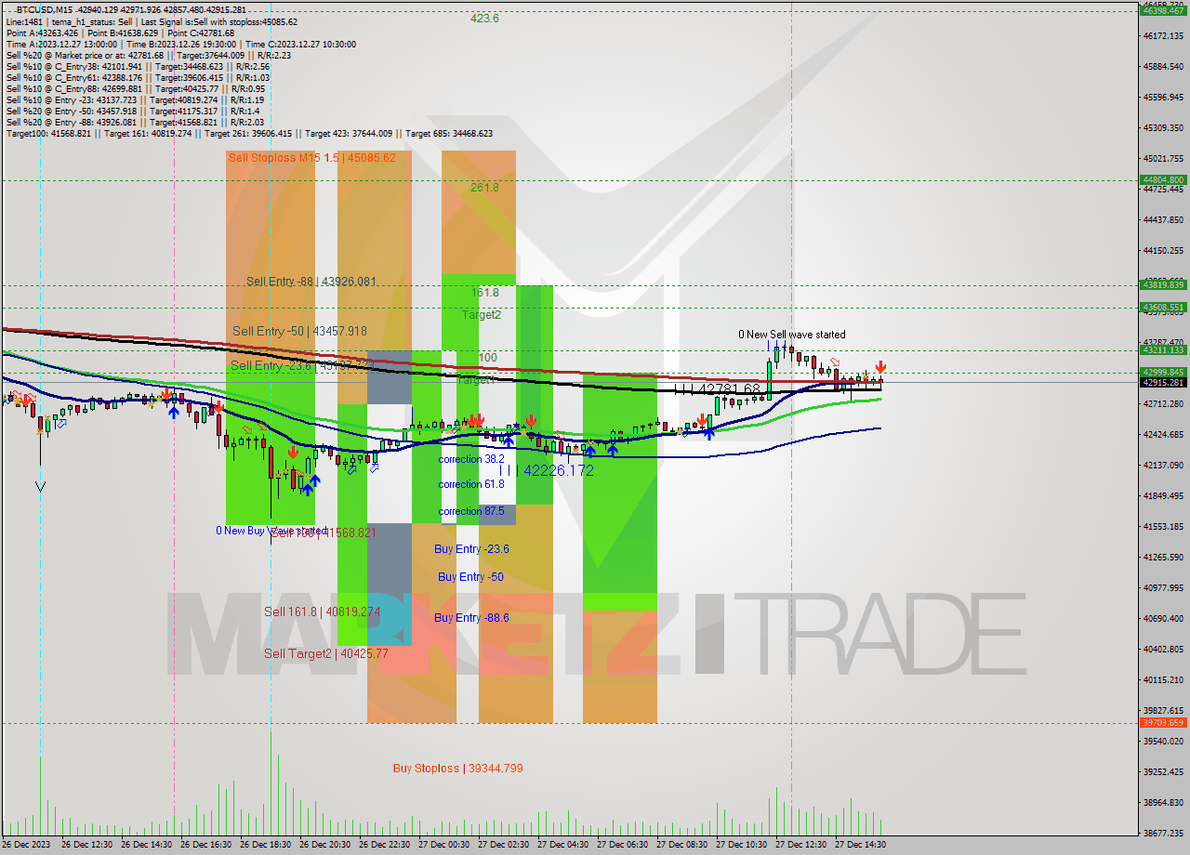Click the green 46398.467 price tag
The width and height of the screenshot is (1190, 855).
coord(1163,9)
